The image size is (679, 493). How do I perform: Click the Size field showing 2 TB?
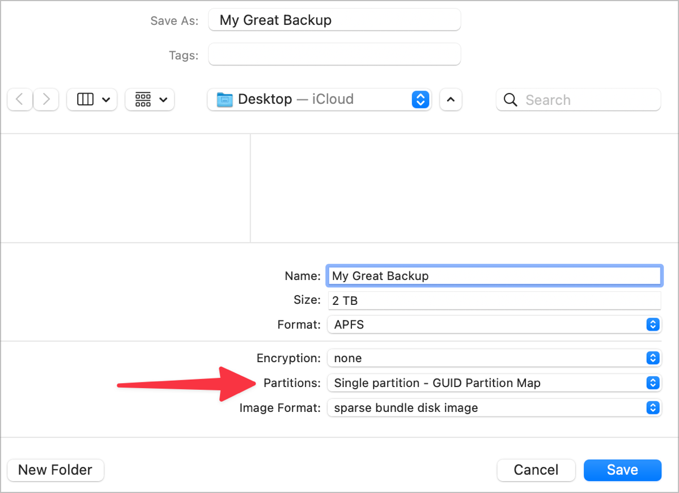494,301
